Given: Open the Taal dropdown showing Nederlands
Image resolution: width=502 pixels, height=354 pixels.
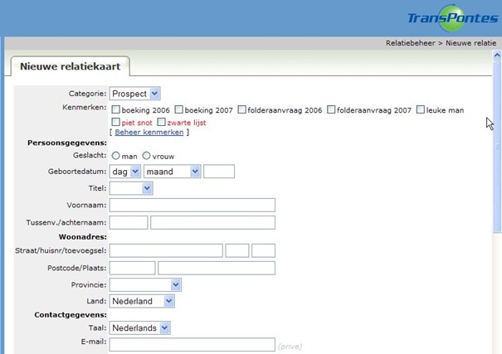Looking at the screenshot, I should (140, 328).
